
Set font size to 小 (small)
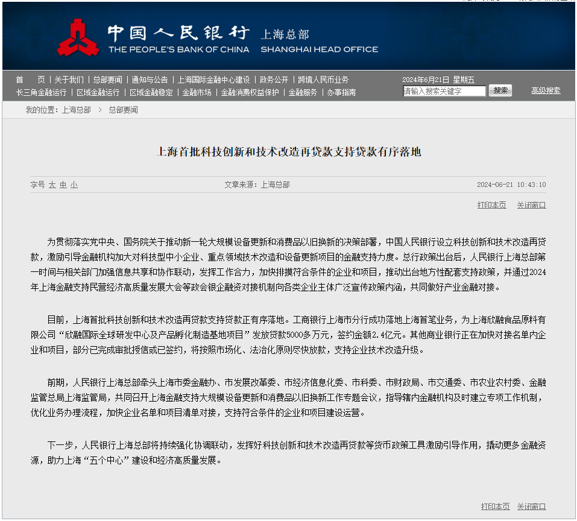(74, 185)
